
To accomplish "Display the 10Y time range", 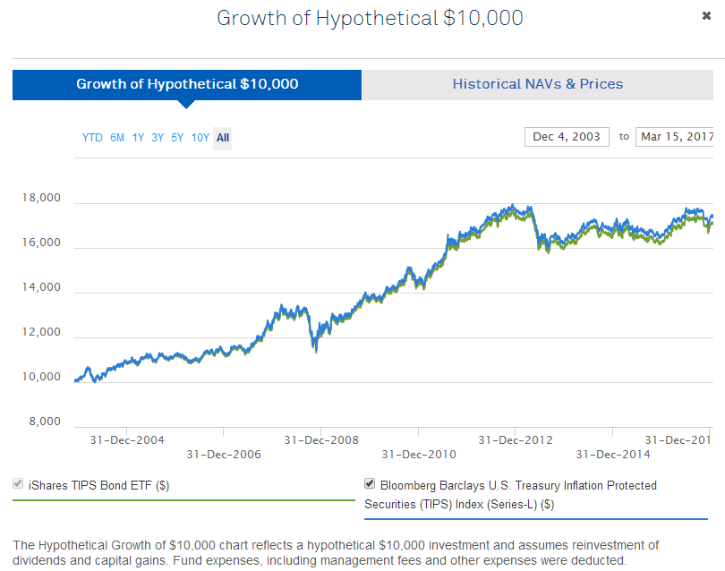I will click(200, 138).
